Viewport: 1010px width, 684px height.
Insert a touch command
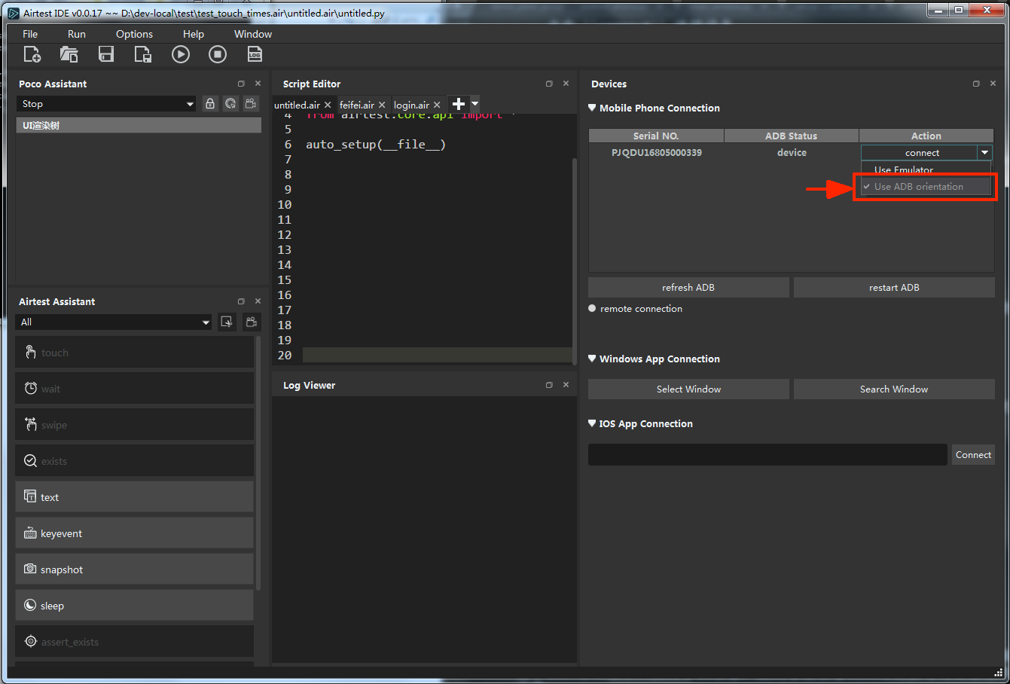[x=134, y=353]
